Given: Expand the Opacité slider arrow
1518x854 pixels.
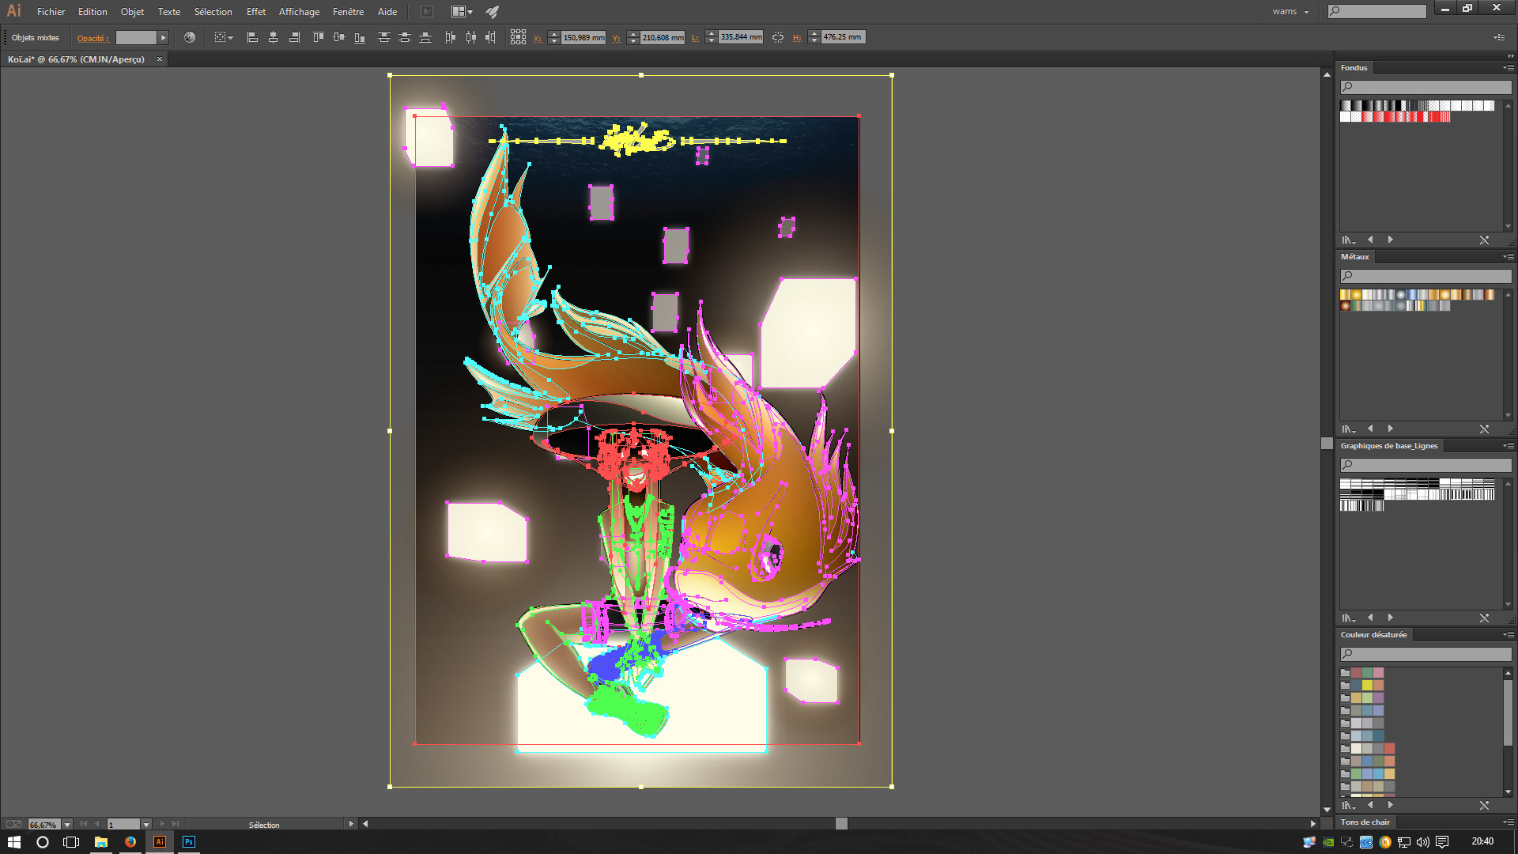Looking at the screenshot, I should tap(164, 37).
